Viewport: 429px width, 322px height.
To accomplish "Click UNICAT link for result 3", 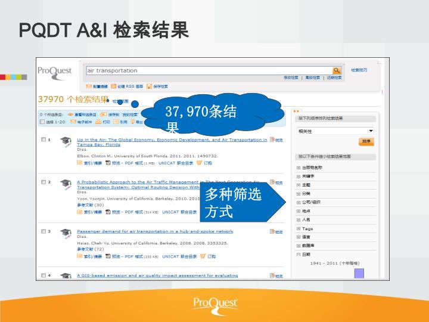I will 179,256.
